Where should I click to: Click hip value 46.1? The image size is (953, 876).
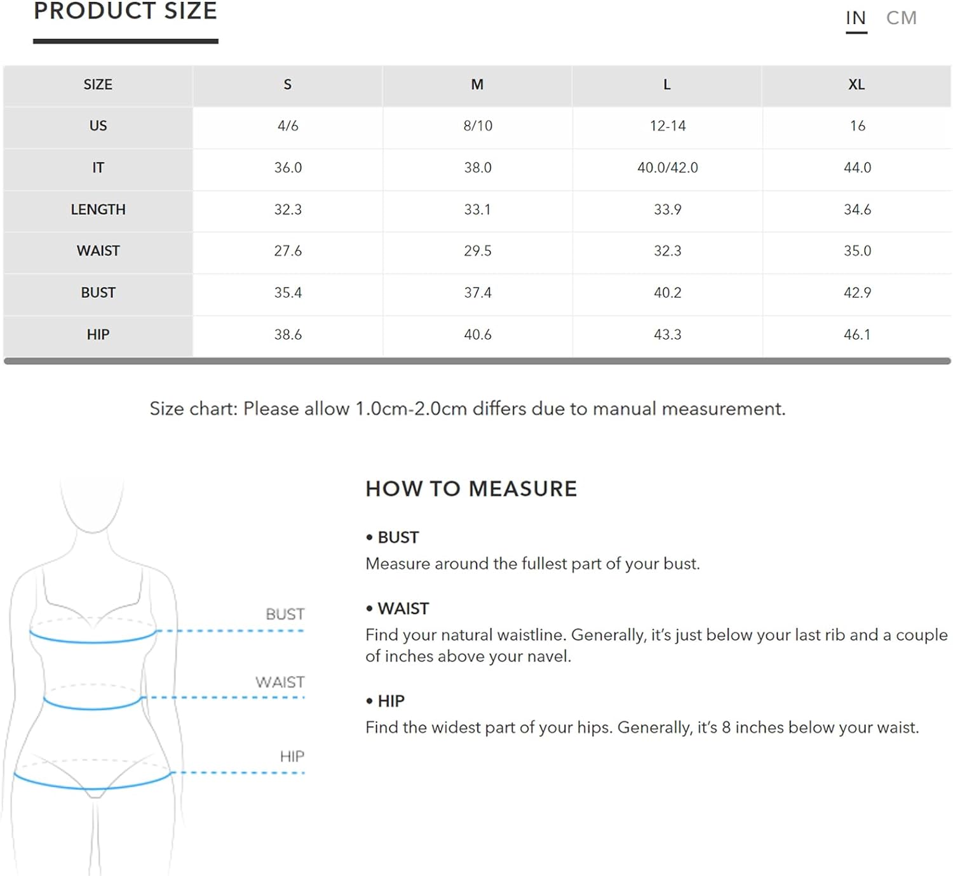point(857,335)
